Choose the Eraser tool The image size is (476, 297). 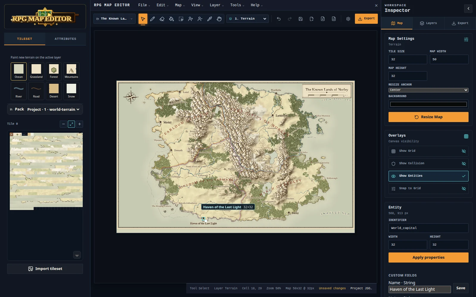(x=162, y=19)
